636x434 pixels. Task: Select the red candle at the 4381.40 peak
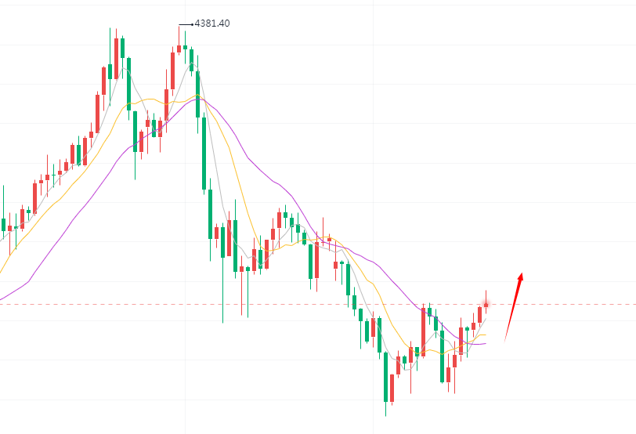pos(179,49)
